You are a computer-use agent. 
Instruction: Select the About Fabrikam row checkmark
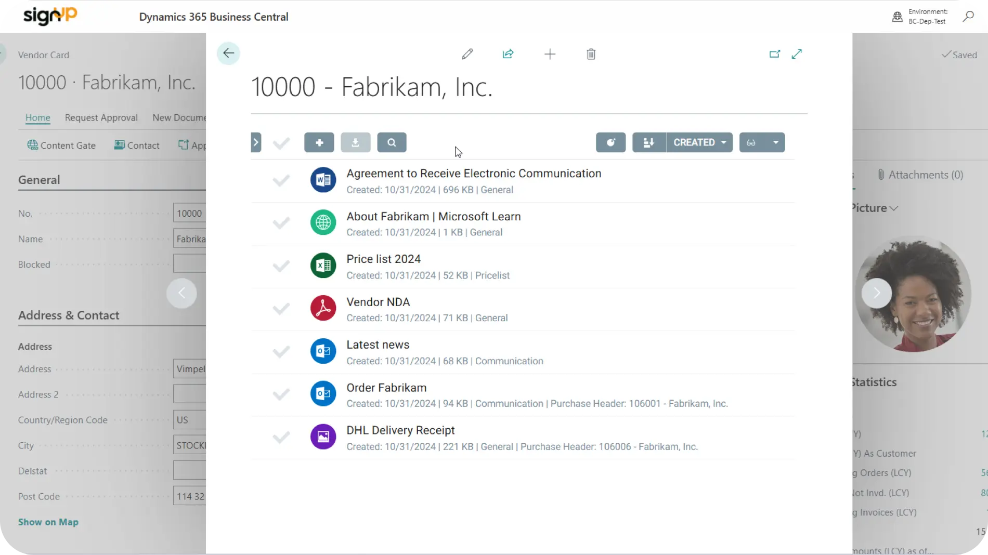click(x=281, y=223)
